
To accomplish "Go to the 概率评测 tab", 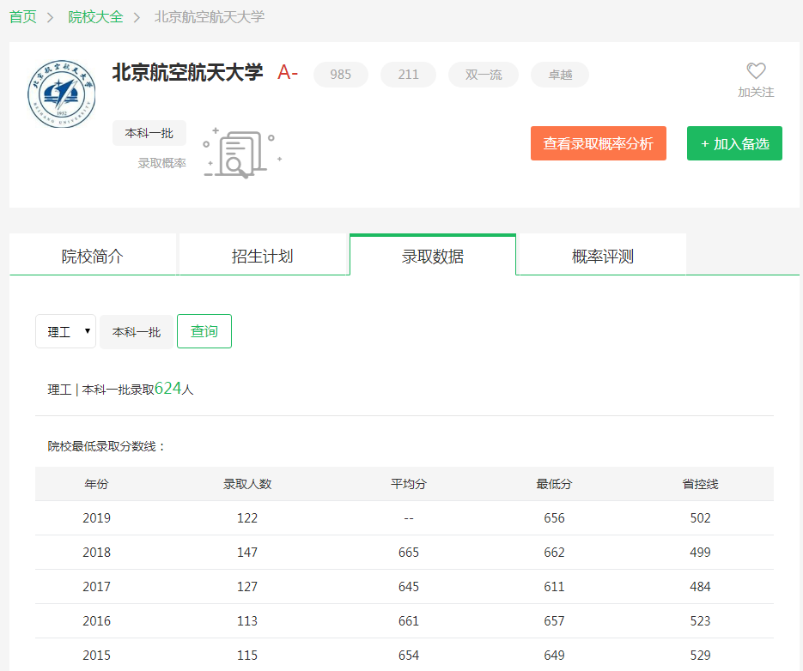I will 602,256.
